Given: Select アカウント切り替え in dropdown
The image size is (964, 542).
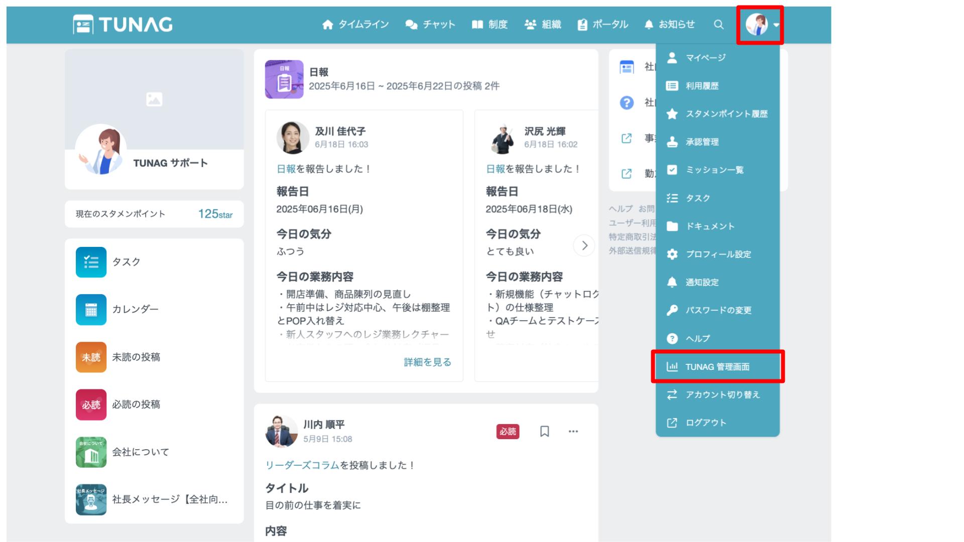Looking at the screenshot, I should click(x=717, y=394).
